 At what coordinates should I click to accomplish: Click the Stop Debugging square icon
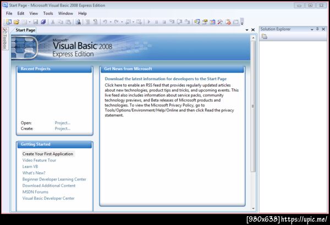[x=164, y=22]
